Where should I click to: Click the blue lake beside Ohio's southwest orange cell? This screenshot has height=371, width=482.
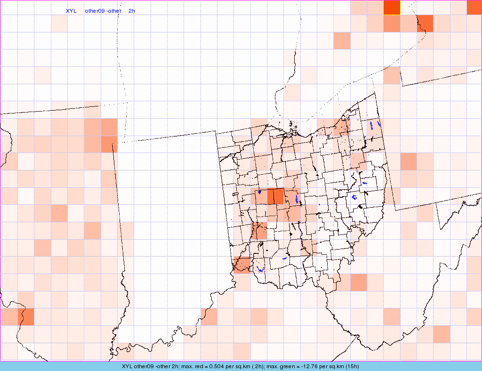coord(259,270)
